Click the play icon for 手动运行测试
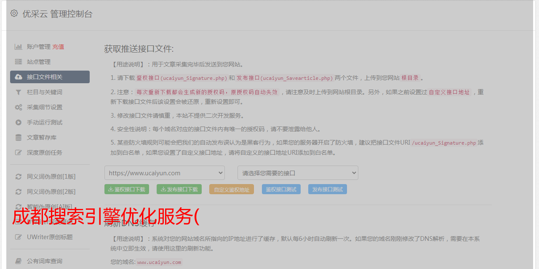The width and height of the screenshot is (539, 269). pos(19,122)
